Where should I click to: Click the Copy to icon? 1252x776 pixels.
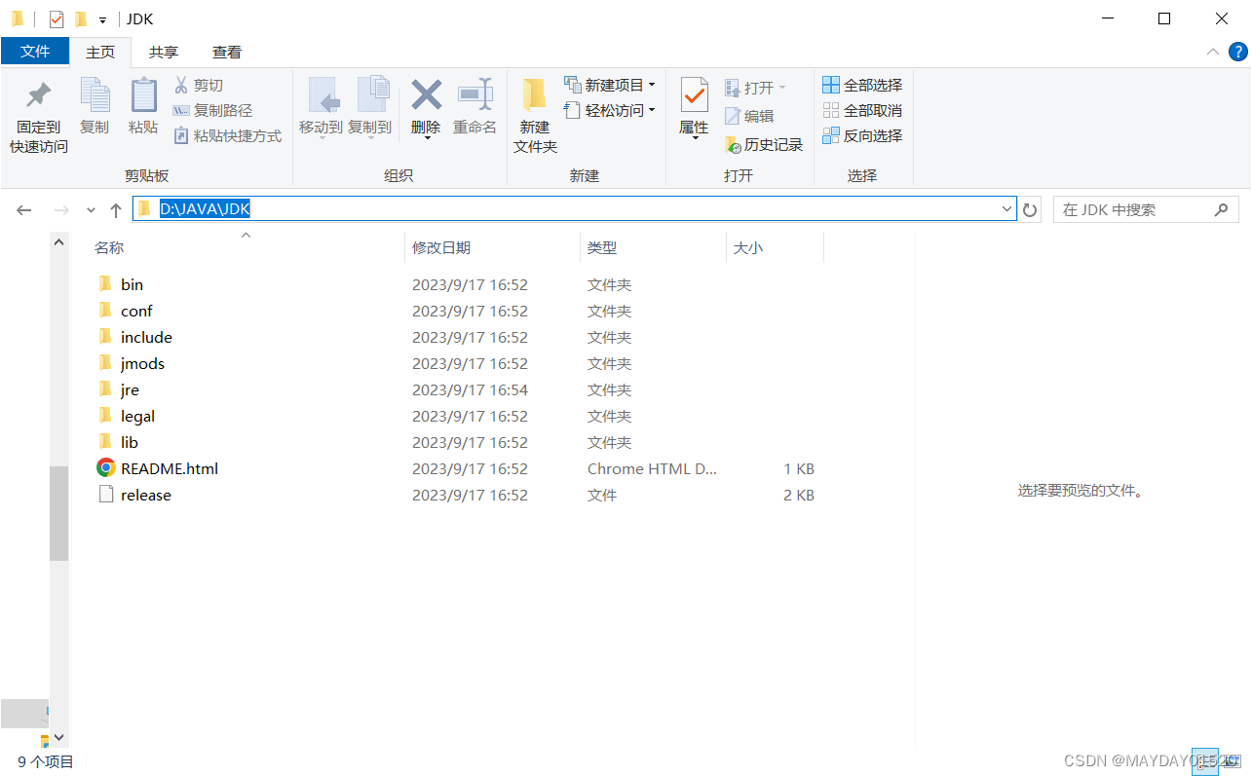[372, 95]
